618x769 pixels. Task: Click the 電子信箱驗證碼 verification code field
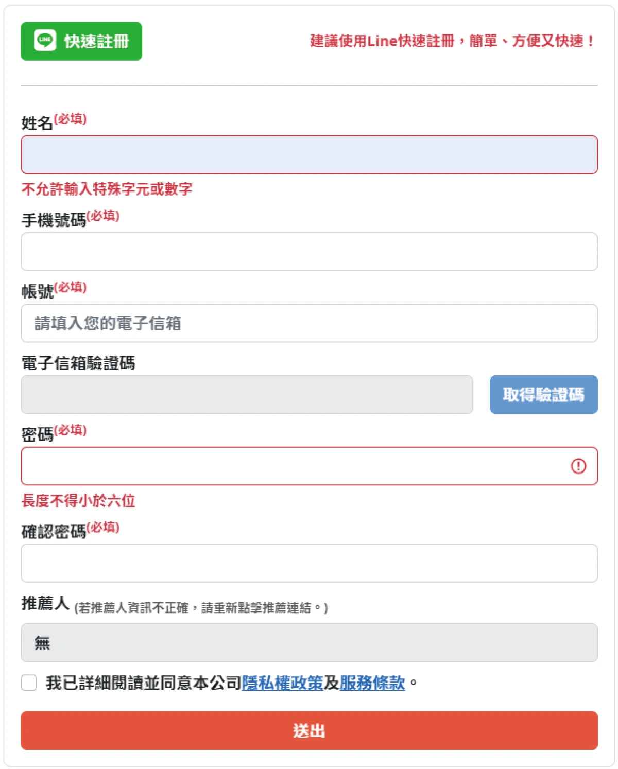247,395
